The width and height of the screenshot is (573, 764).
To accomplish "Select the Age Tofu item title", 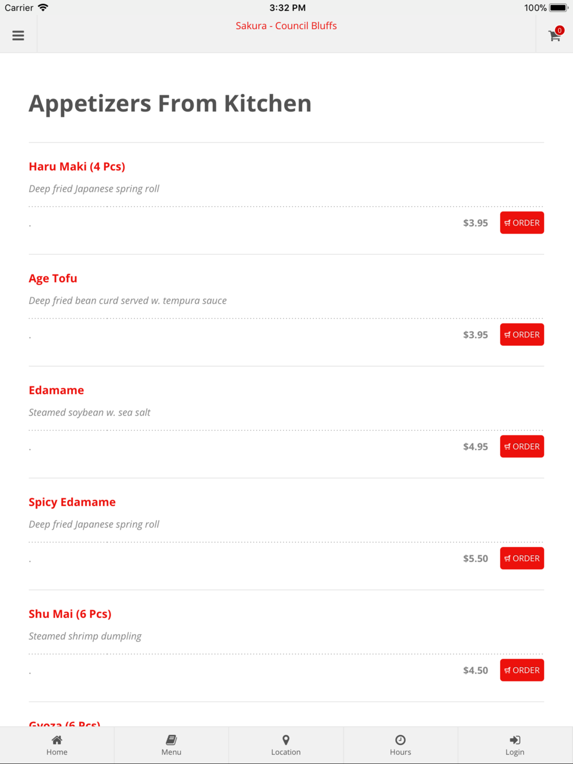I will [x=53, y=278].
